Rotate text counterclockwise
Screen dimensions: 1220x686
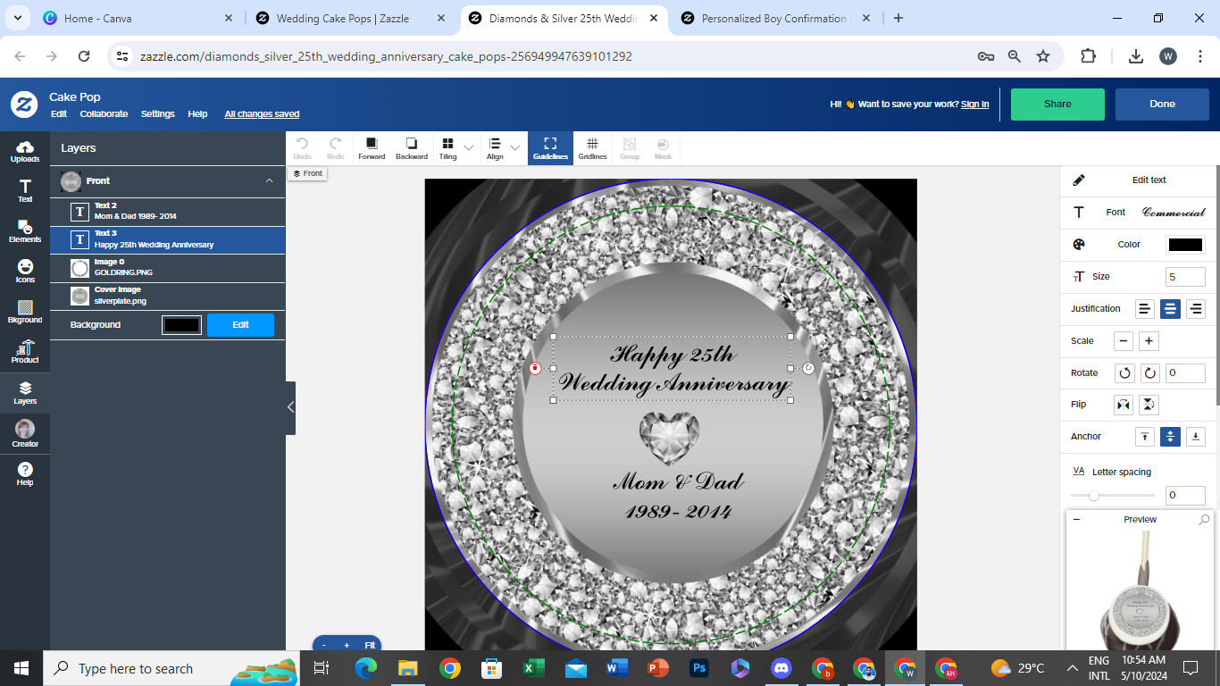click(x=1124, y=372)
